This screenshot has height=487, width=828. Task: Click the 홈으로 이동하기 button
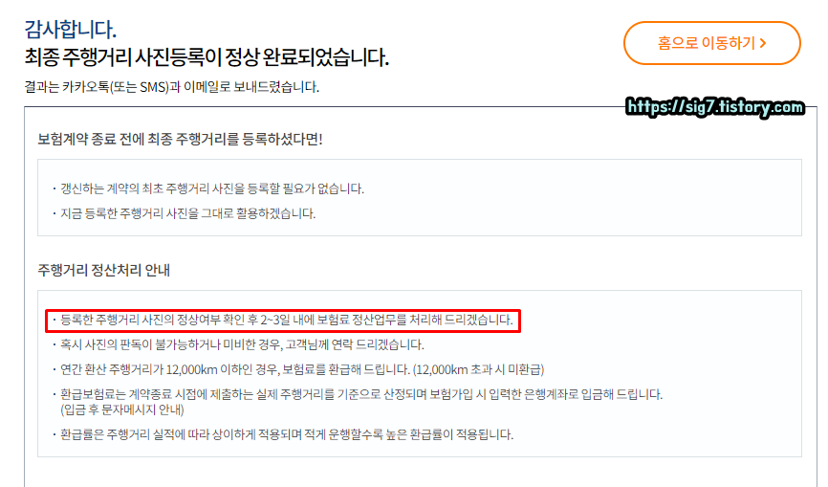(x=711, y=43)
